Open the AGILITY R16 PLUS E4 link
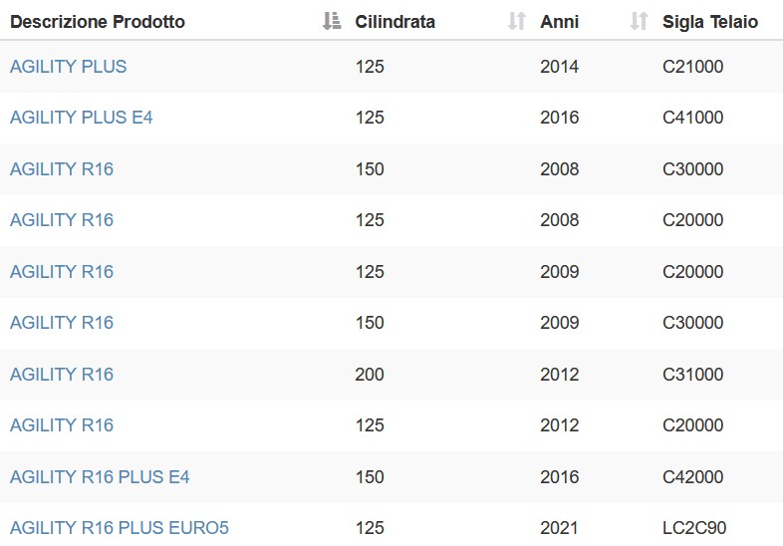Screen dimensions: 783x546 pos(100,477)
